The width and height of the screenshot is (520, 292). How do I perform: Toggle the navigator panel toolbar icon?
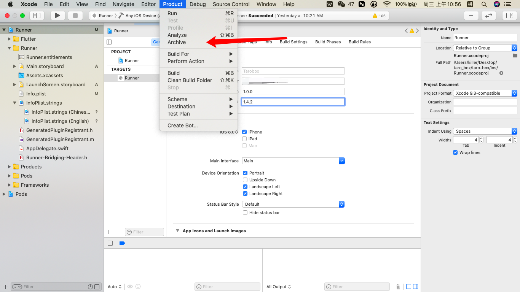37,16
